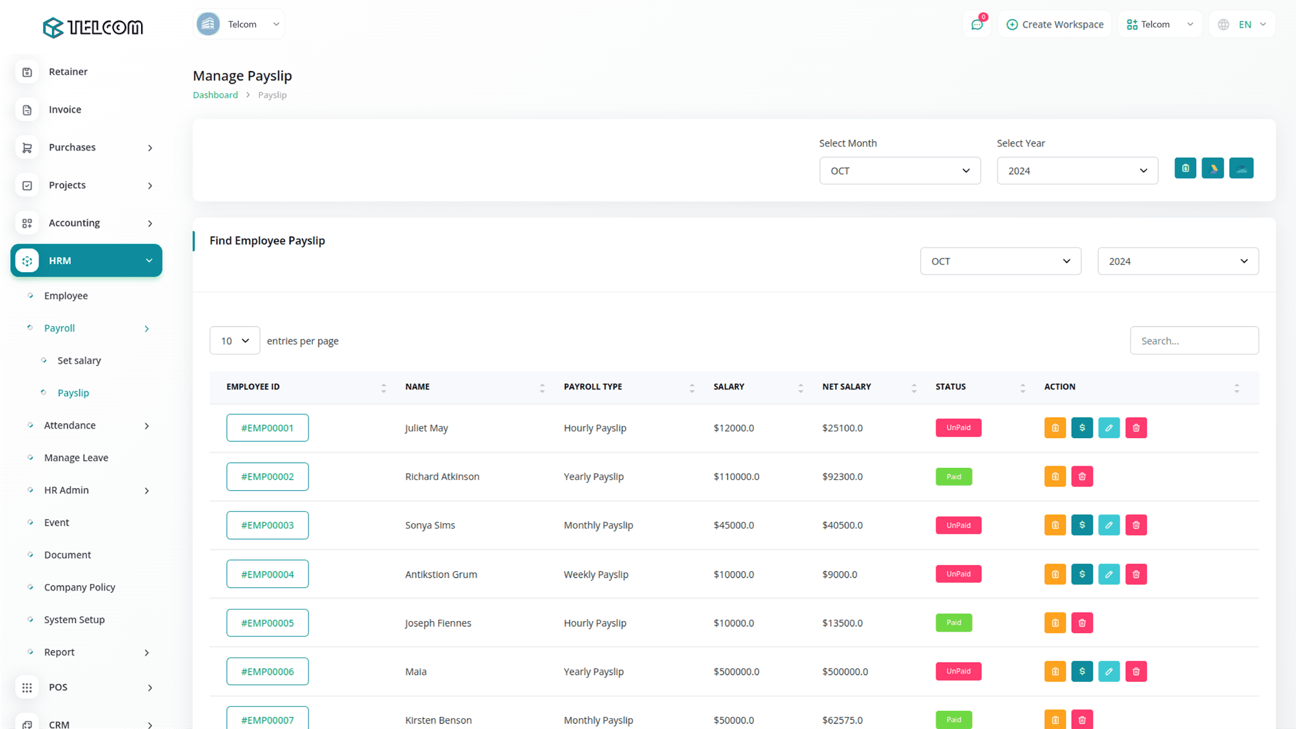Pay Maia's salary with dollar icon
The image size is (1296, 729).
[1082, 672]
